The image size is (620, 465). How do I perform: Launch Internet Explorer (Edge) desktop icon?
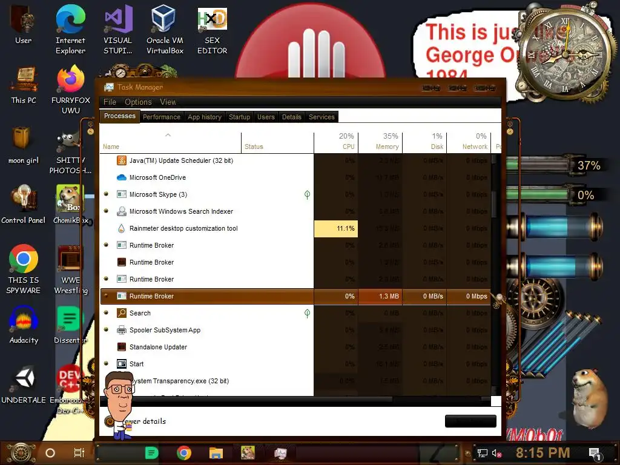[70, 28]
